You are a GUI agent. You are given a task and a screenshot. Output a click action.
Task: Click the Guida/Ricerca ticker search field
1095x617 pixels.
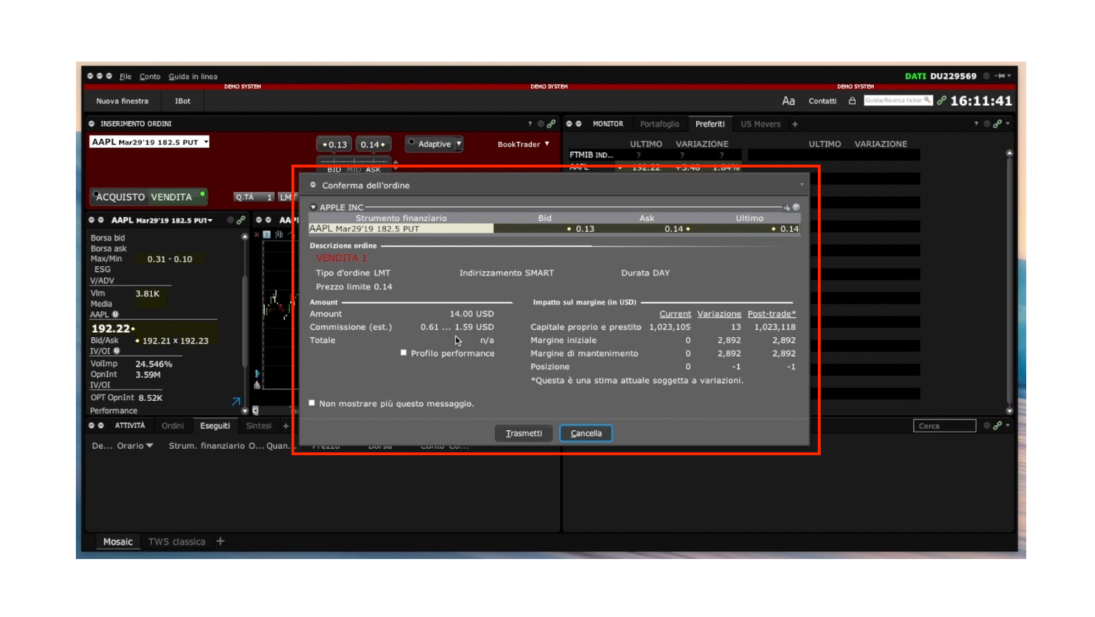(x=898, y=100)
